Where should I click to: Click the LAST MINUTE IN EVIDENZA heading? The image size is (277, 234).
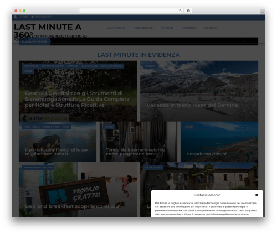[x=138, y=55]
